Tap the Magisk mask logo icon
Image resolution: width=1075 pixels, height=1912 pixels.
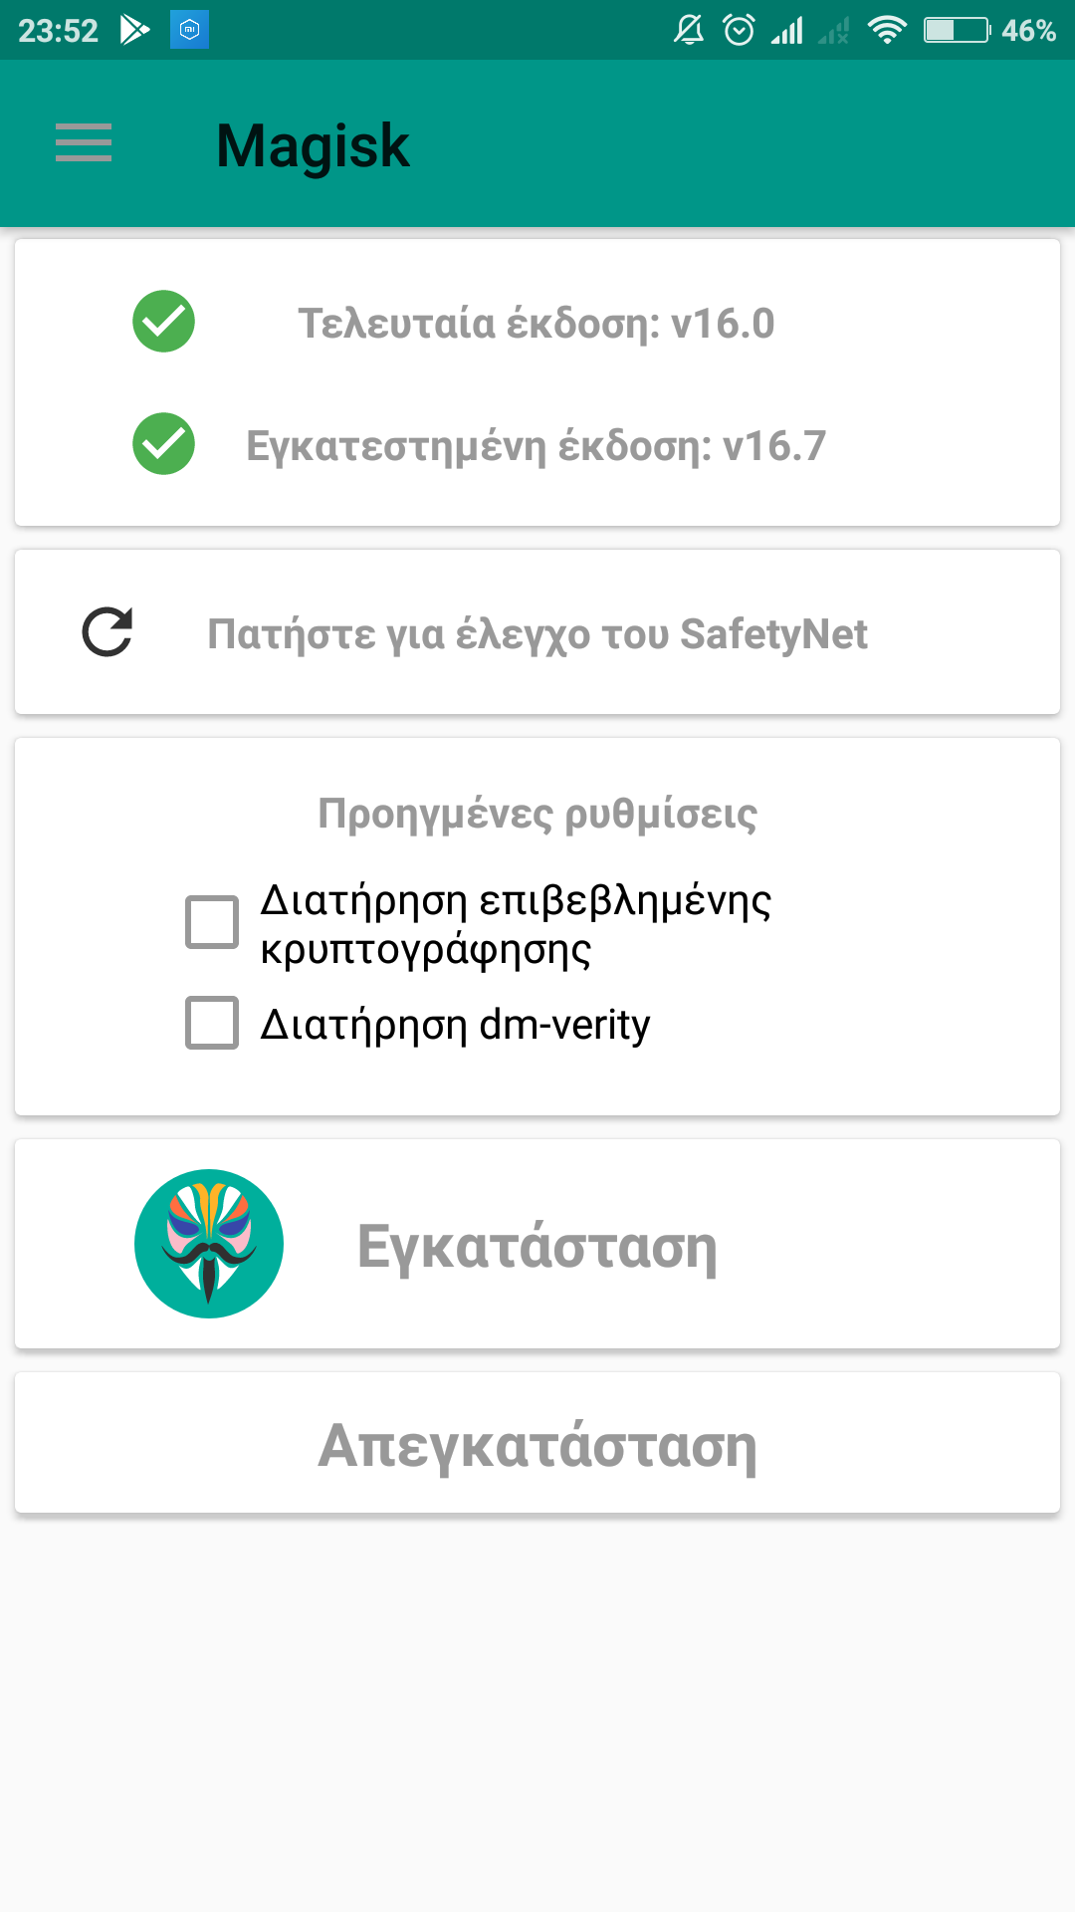209,1244
